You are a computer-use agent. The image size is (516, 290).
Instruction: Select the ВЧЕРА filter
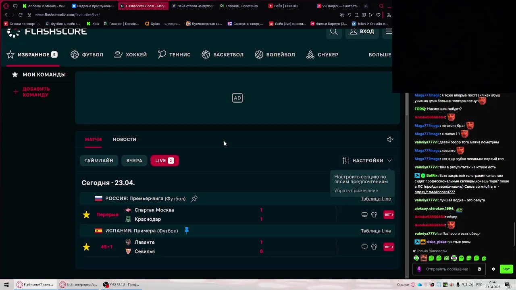134,161
